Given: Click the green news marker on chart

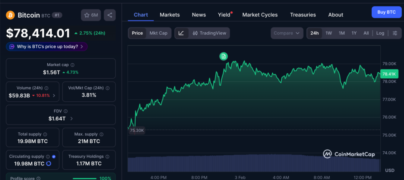Looking at the screenshot, I should [x=224, y=57].
